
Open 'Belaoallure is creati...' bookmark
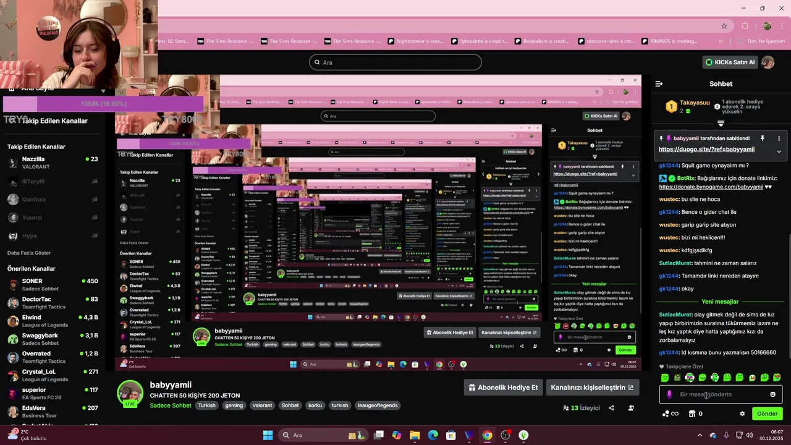[543, 41]
